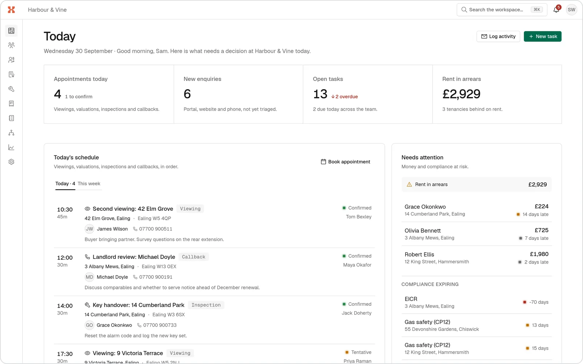Select Olivia Bennett arrears row
This screenshot has height=364, width=583.
coord(477,234)
